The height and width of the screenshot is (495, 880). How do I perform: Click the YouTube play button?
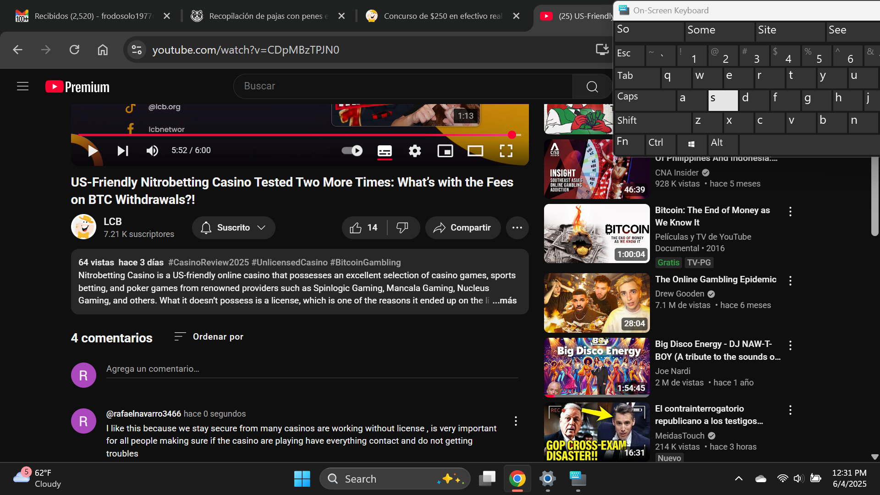coord(93,151)
